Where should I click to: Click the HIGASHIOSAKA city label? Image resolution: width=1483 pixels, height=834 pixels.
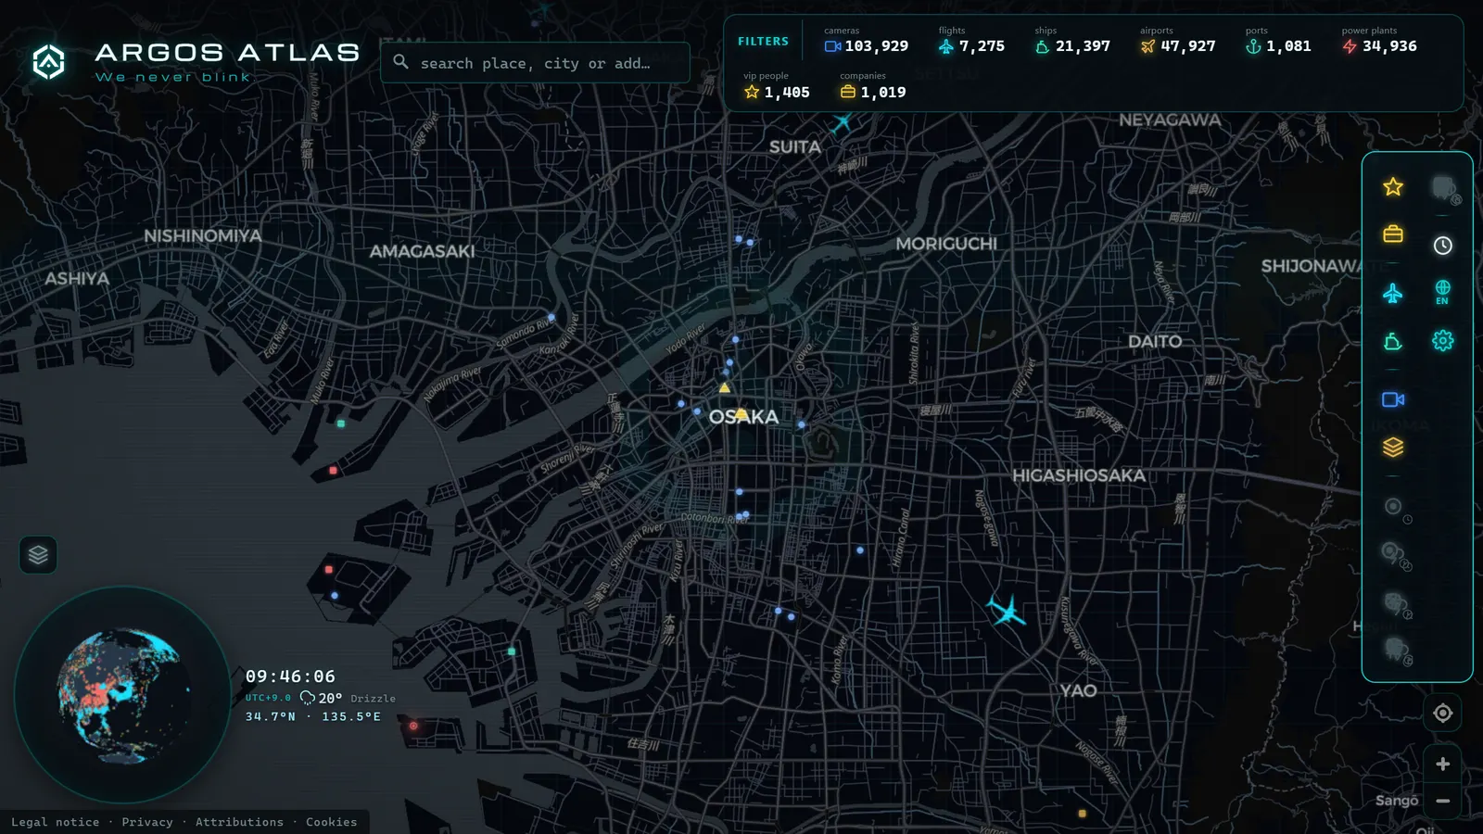point(1079,475)
